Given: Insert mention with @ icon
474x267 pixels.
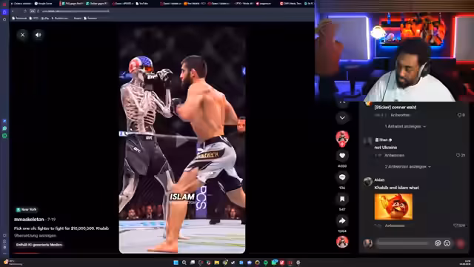Looking at the screenshot, I should coord(438,243).
